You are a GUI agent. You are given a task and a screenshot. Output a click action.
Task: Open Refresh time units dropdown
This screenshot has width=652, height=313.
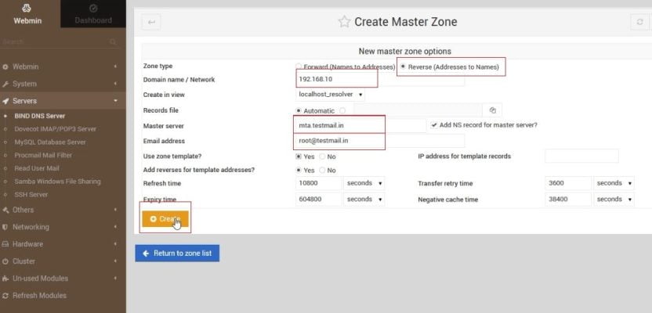pyautogui.click(x=364, y=183)
